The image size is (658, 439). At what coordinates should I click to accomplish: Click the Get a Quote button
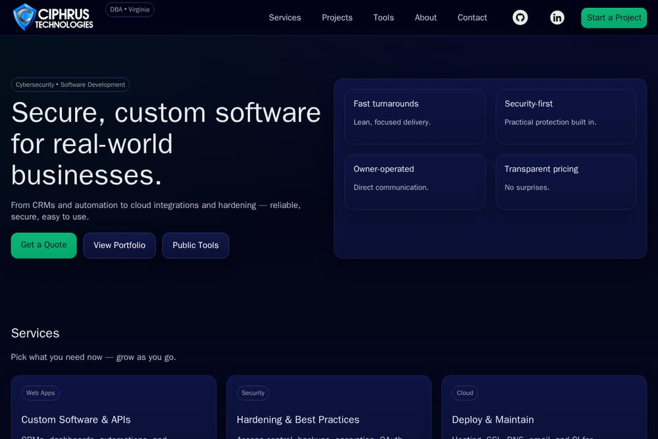point(43,245)
